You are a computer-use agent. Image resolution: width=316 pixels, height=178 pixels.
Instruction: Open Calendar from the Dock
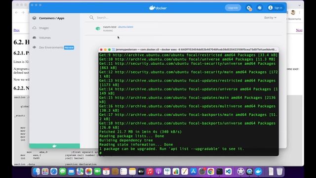(106, 172)
